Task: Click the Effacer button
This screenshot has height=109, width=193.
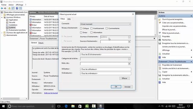Action: 125,78
